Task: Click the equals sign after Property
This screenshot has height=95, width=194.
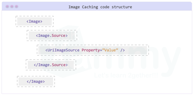Action: (x=101, y=50)
